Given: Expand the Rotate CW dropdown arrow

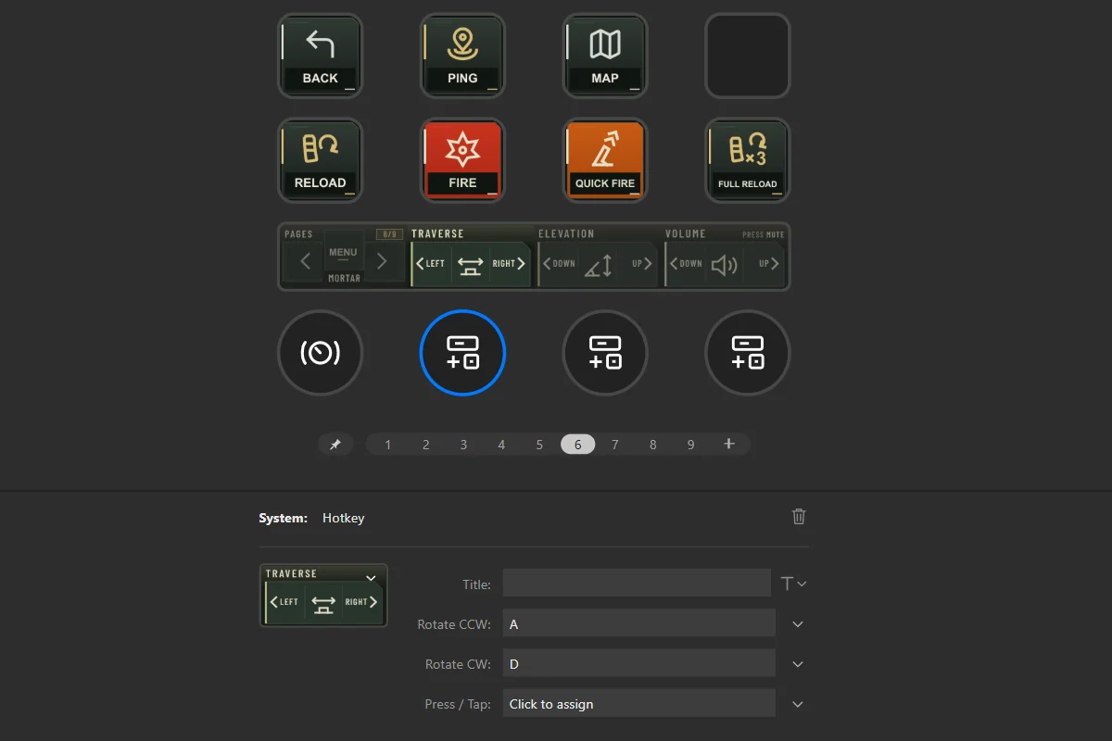Looking at the screenshot, I should click(x=798, y=664).
